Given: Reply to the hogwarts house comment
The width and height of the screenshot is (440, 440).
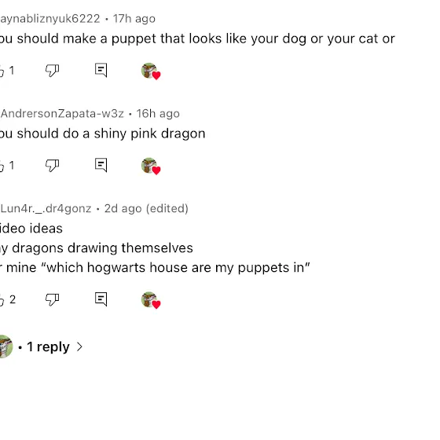Looking at the screenshot, I should point(101,299).
